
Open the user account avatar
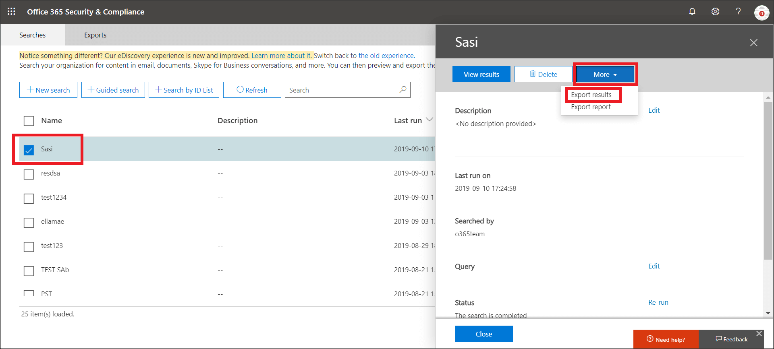[x=762, y=12]
